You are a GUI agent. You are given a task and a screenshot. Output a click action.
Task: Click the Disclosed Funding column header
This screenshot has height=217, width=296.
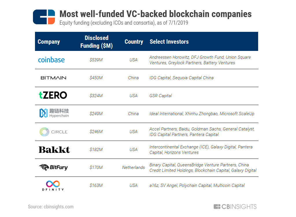[97, 42]
